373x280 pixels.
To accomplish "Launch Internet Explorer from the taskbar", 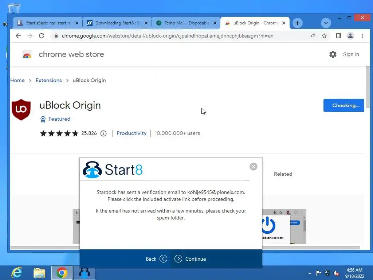I will click(x=17, y=273).
